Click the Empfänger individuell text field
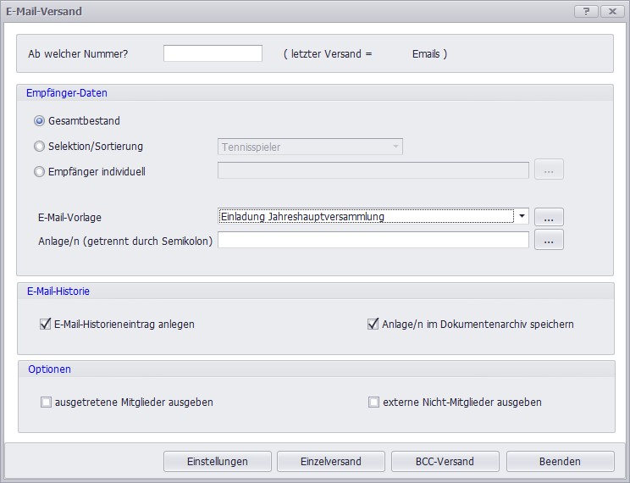630x483 pixels. [373, 170]
